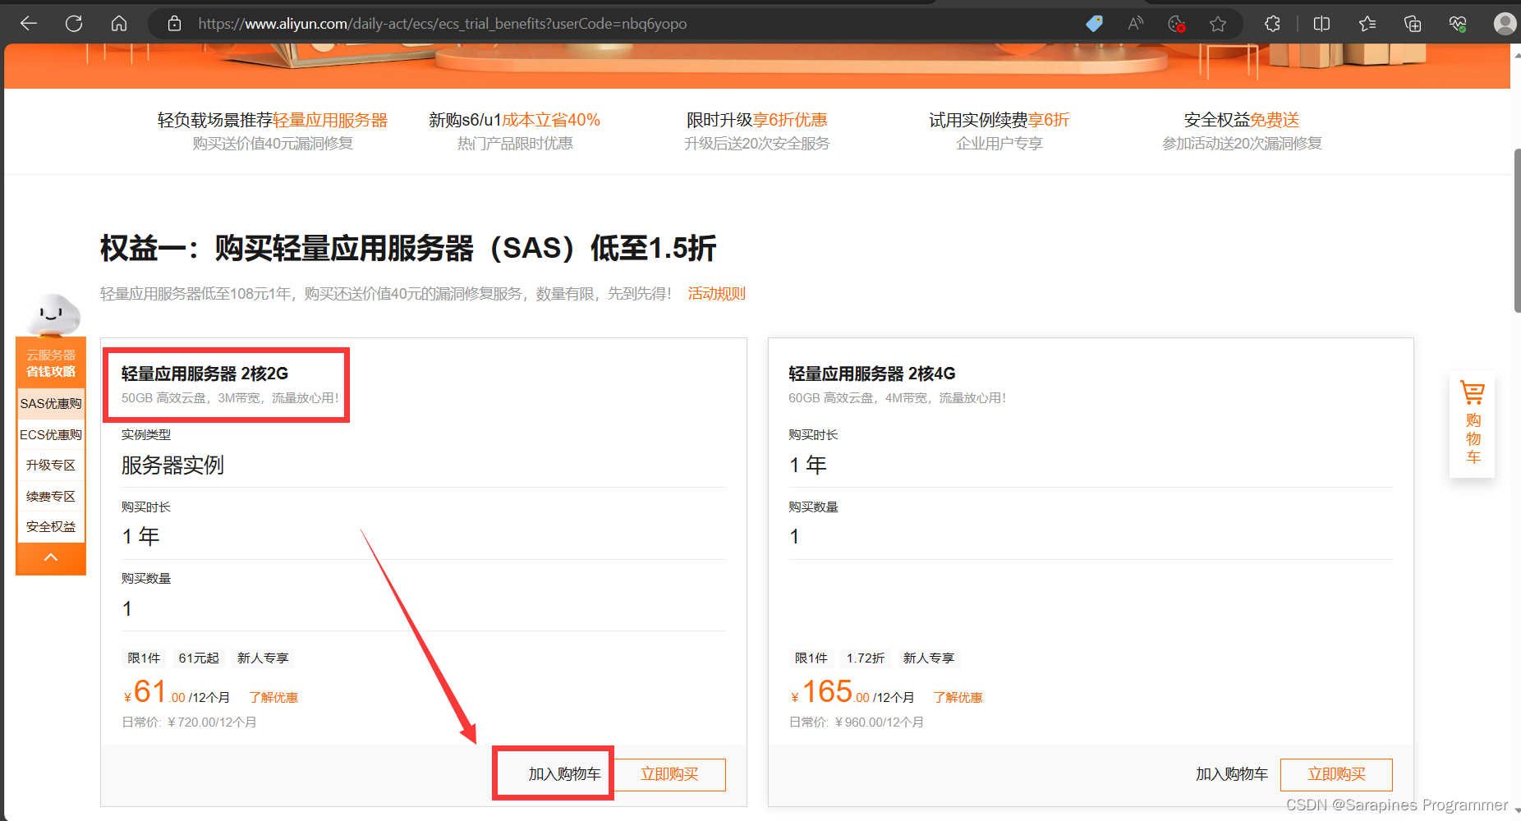1521x821 pixels.
Task: Open blocked cookies and tracking info icon
Action: coord(1177,24)
